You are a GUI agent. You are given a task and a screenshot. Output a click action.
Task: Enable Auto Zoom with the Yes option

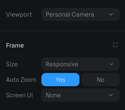tap(60, 80)
